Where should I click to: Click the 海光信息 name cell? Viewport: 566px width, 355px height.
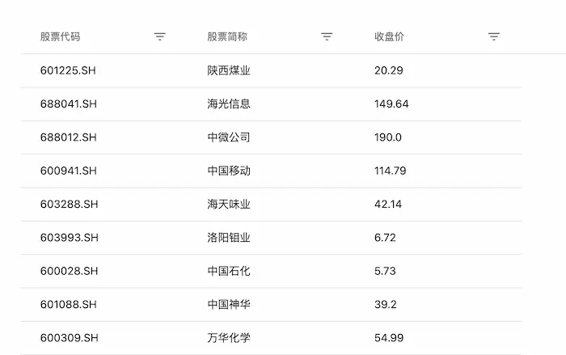(x=229, y=104)
